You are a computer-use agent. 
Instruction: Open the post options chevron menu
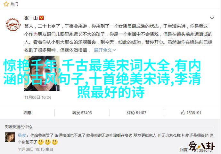pyautogui.click(x=212, y=18)
